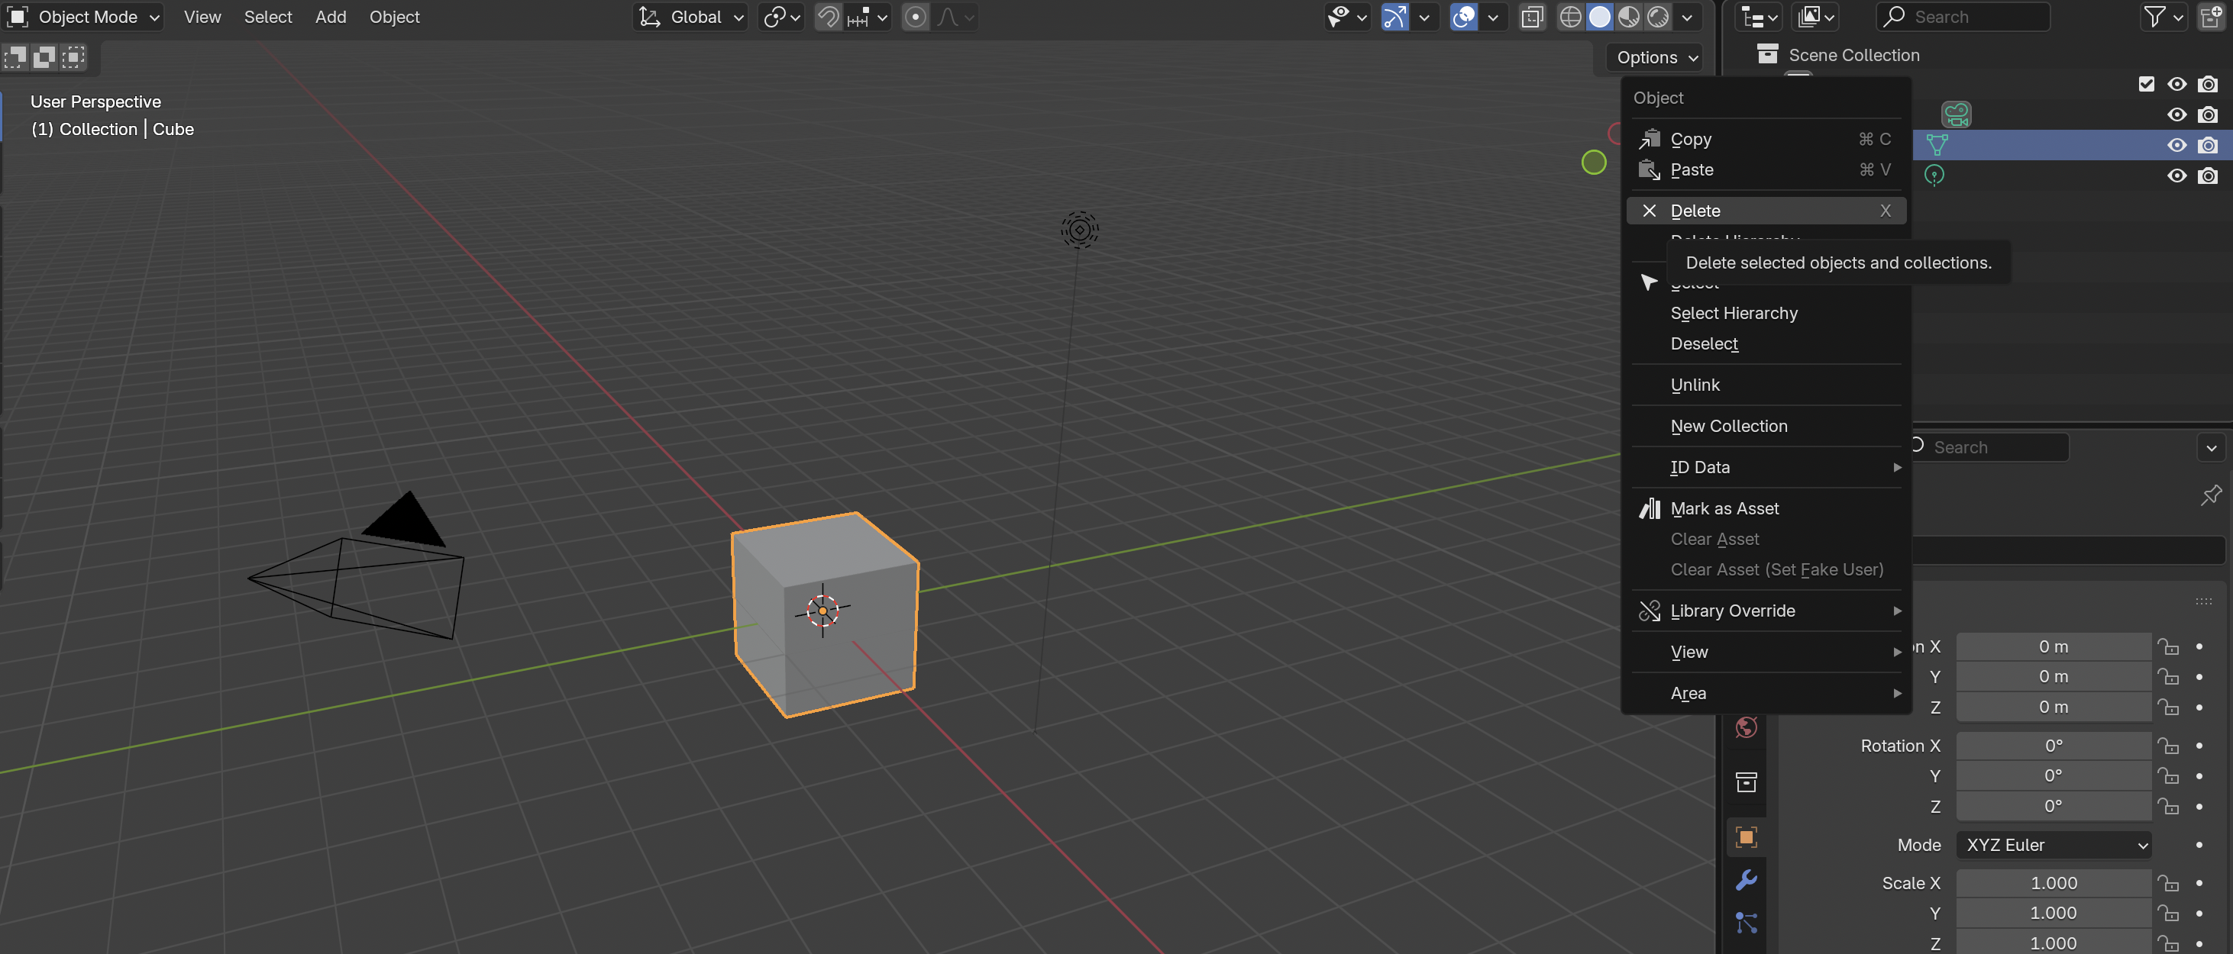Toggle proportional editing circle icon

916,17
